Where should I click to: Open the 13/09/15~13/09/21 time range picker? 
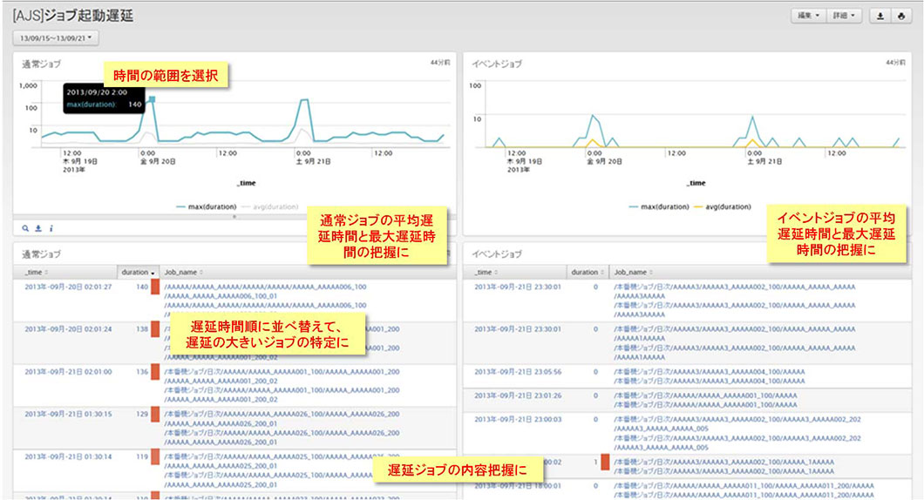point(56,37)
